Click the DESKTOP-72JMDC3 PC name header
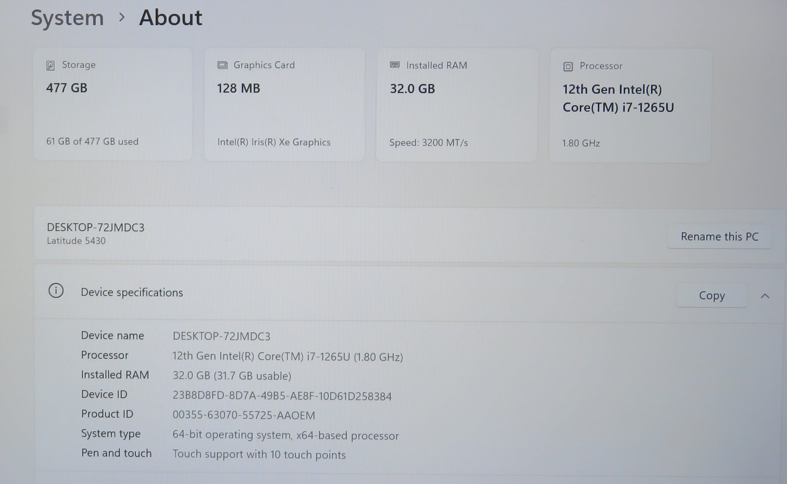Image resolution: width=787 pixels, height=484 pixels. [95, 227]
